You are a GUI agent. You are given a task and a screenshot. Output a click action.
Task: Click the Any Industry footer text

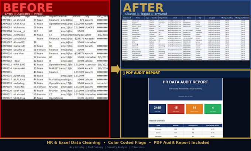click(77, 147)
